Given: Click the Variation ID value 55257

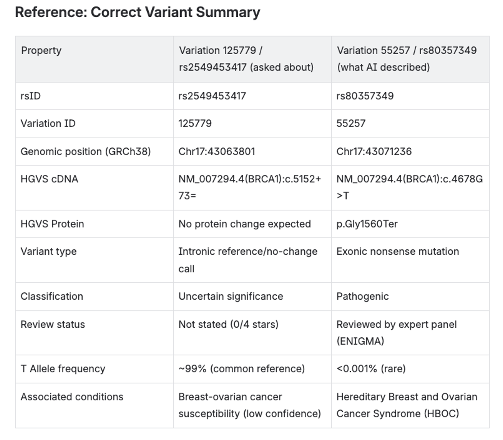Looking at the screenshot, I should (351, 123).
